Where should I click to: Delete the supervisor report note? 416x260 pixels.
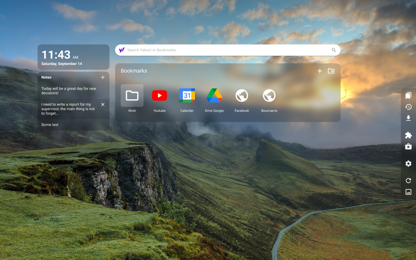(x=103, y=104)
